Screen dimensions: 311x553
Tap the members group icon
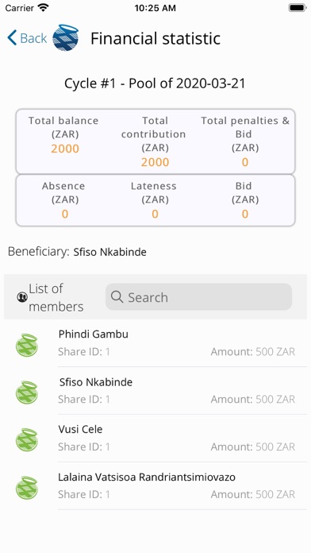click(x=22, y=297)
